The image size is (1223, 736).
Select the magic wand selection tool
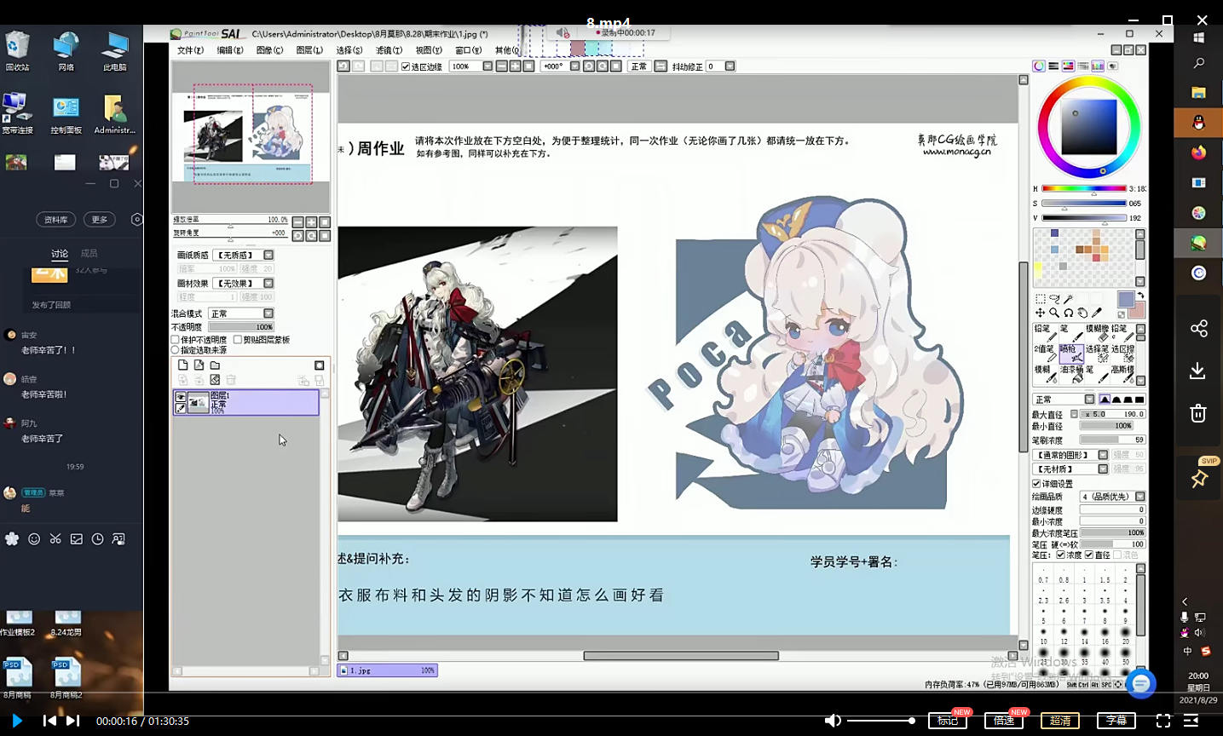1069,299
